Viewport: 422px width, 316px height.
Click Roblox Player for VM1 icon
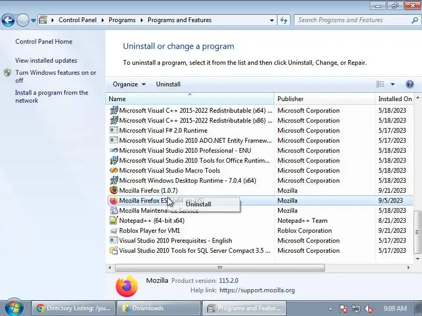coord(114,231)
